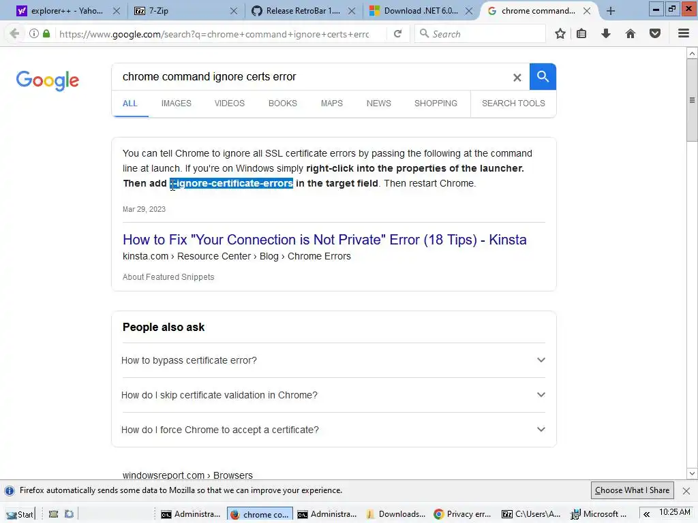The width and height of the screenshot is (698, 523).
Task: Click scrollbar up arrow
Action: point(692,53)
